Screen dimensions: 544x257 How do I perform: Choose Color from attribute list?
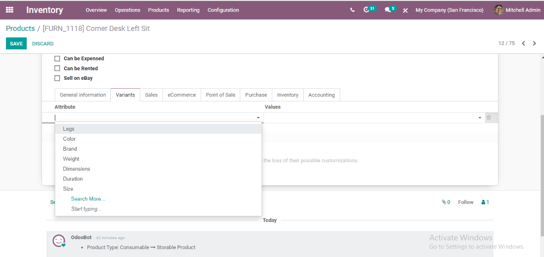158,139
